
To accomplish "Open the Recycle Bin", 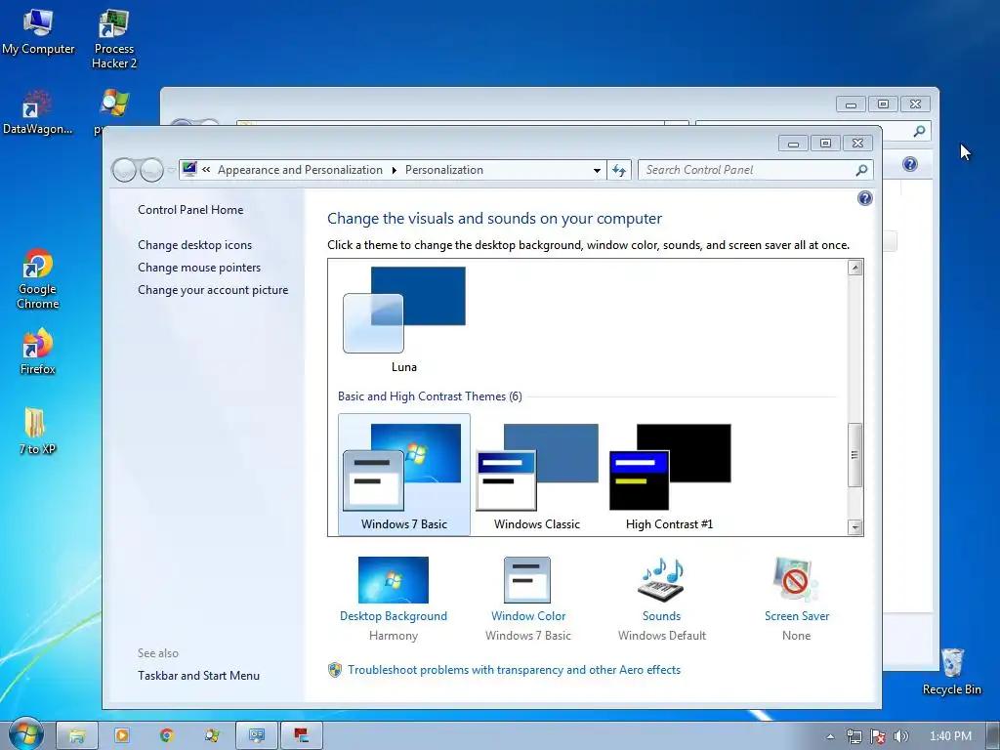I will point(951,672).
